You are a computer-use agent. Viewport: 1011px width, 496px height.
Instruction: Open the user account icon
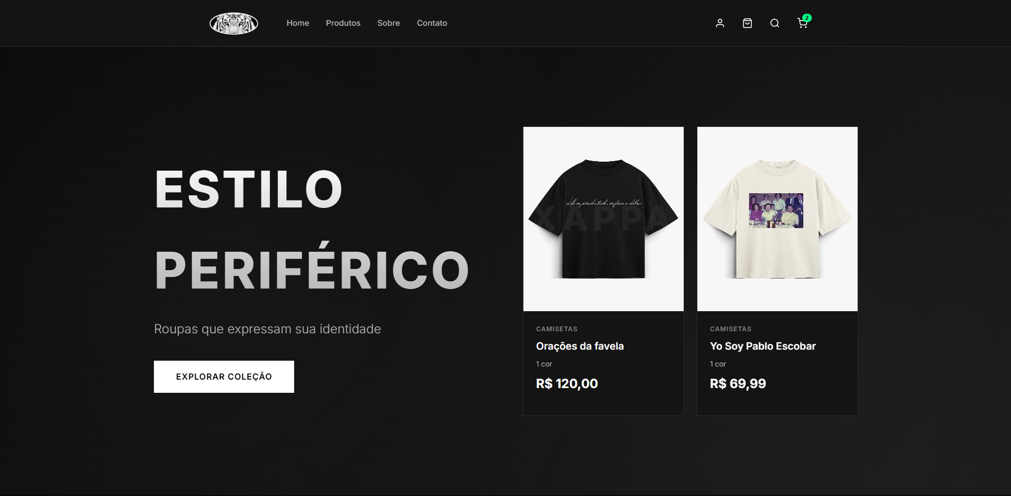(720, 23)
